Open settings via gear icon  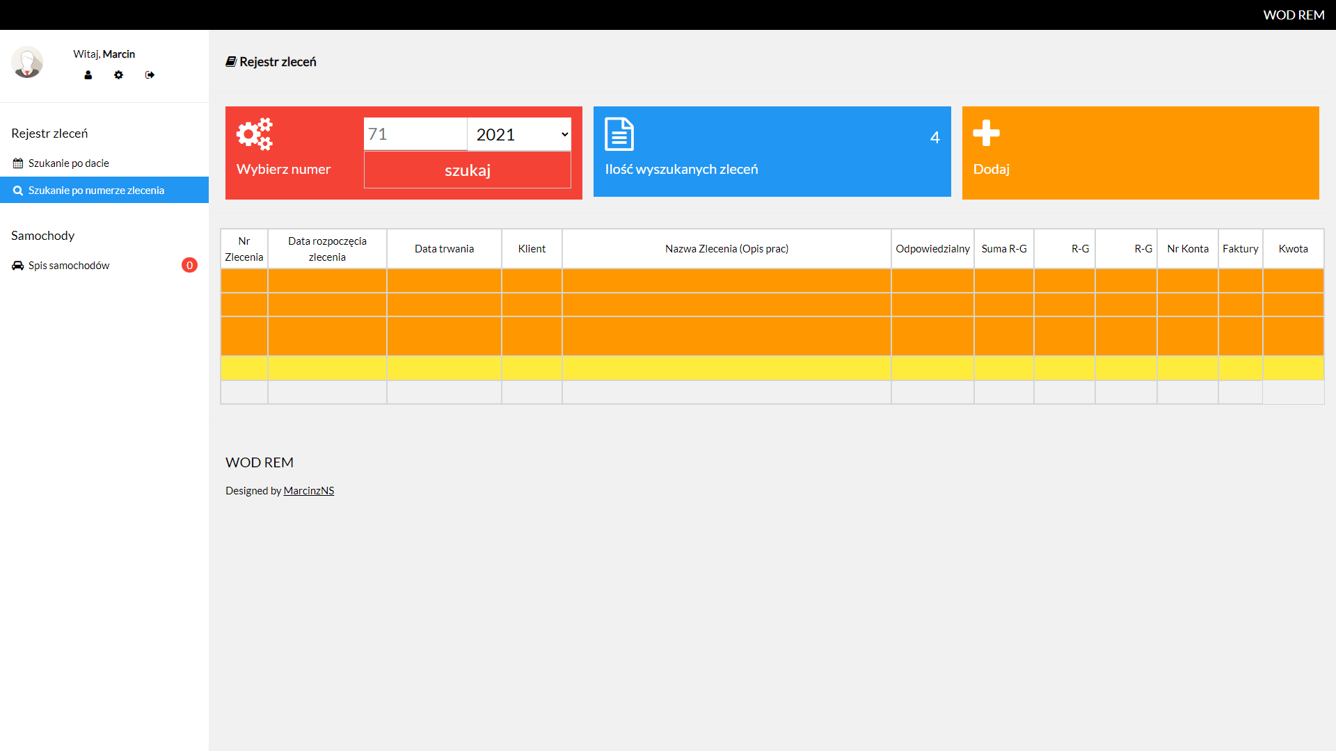pyautogui.click(x=119, y=75)
